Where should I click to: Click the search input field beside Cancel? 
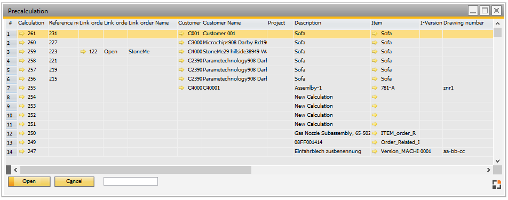pyautogui.click(x=131, y=181)
